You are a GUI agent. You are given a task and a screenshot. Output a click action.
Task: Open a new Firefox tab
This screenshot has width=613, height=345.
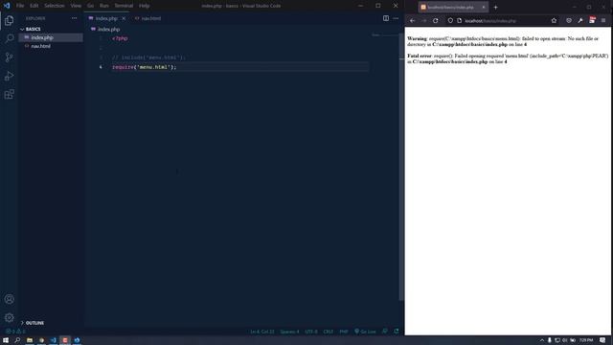(495, 7)
